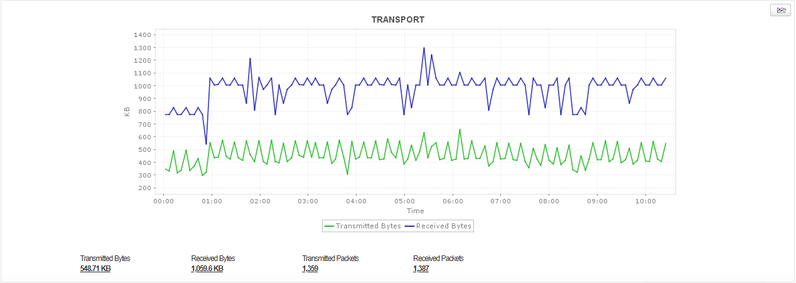The width and height of the screenshot is (796, 283).
Task: Click the blue Received Bytes legend line swatch
Action: pyautogui.click(x=409, y=226)
